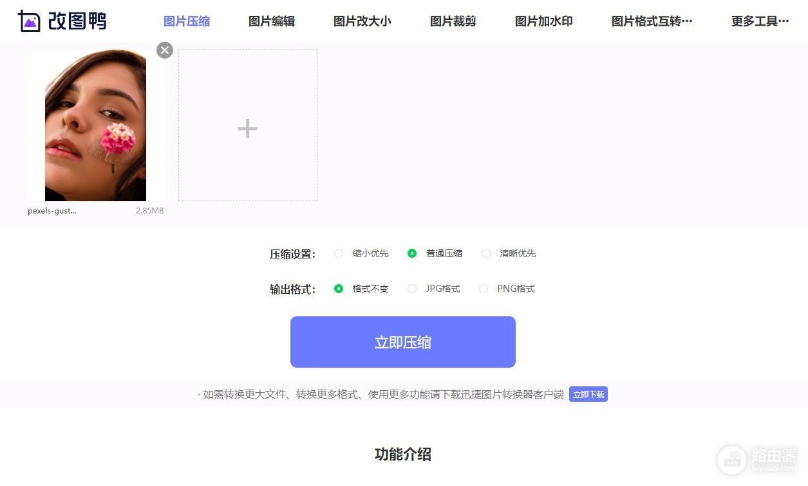
Task: Choose JPG格式 as output format
Action: pyautogui.click(x=412, y=289)
